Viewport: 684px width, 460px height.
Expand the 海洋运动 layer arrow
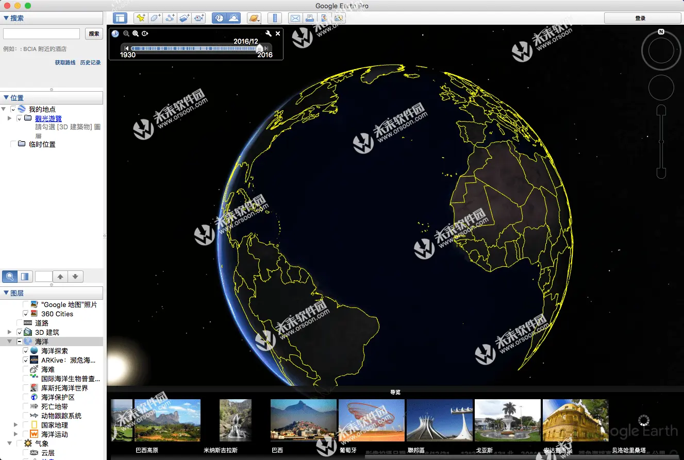(x=16, y=434)
